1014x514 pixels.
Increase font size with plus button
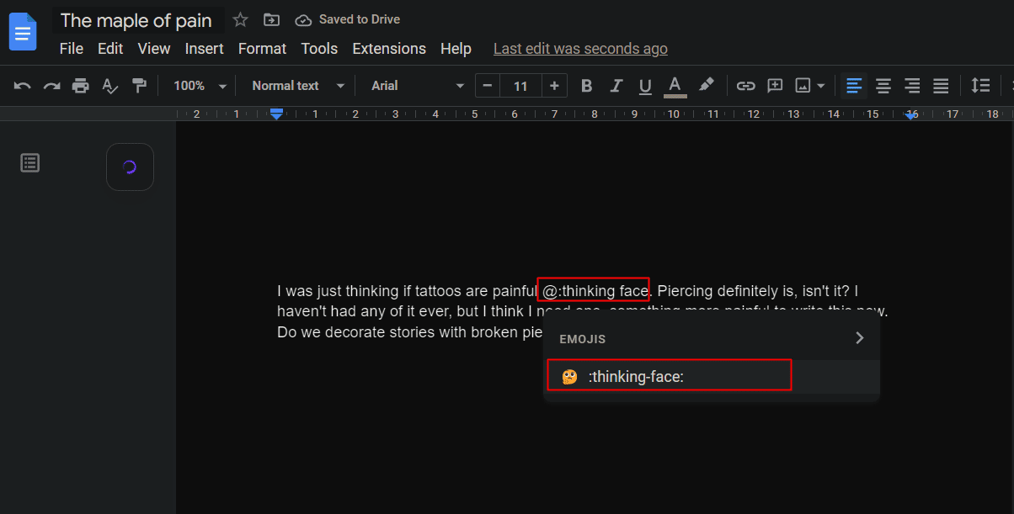pyautogui.click(x=554, y=86)
